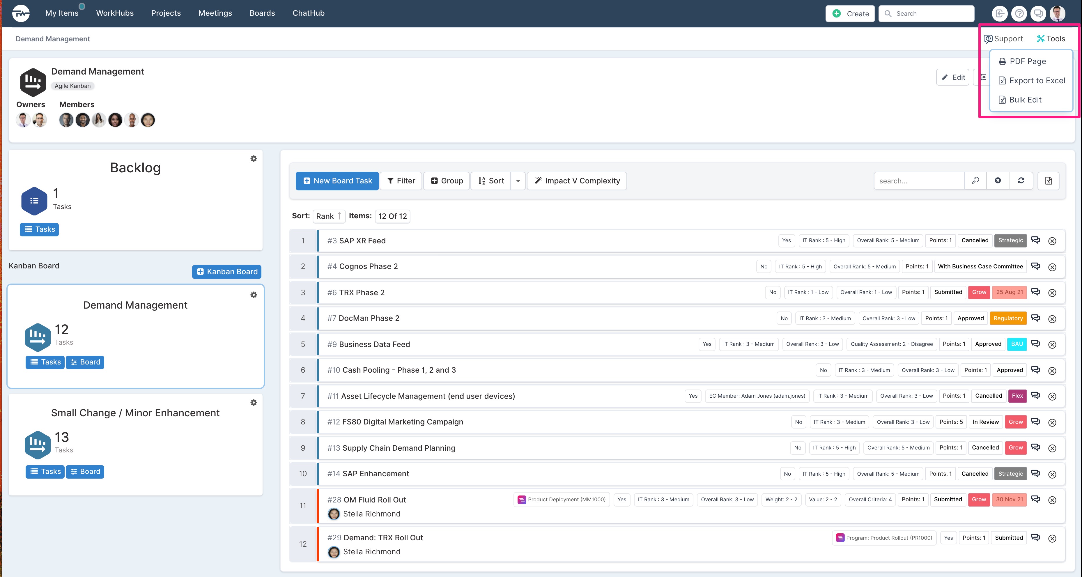Screen dimensions: 1082x577
Task: Remove #3 SAP XR Feed using its x icon
Action: (1052, 241)
